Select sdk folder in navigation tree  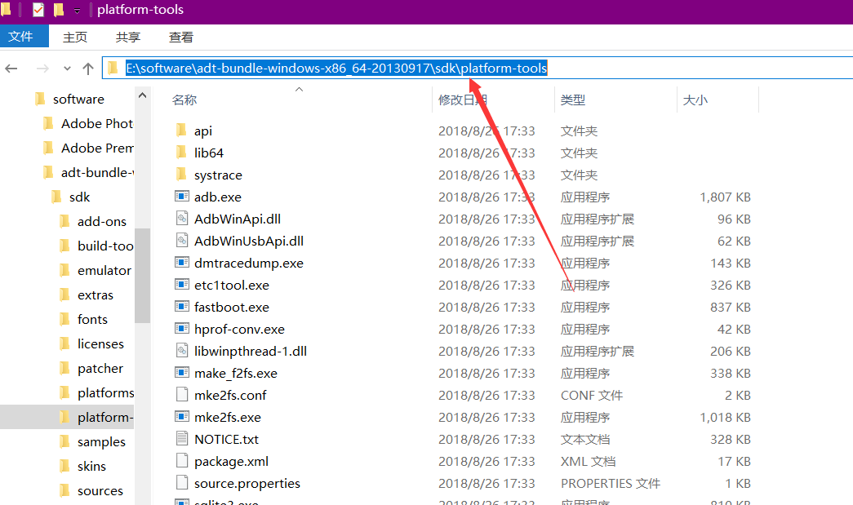[79, 197]
